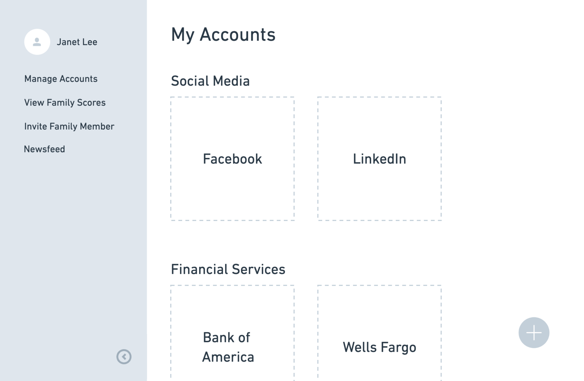Click the gap between Facebook and LinkedIn cards
584x381 pixels.
pyautogui.click(x=306, y=159)
